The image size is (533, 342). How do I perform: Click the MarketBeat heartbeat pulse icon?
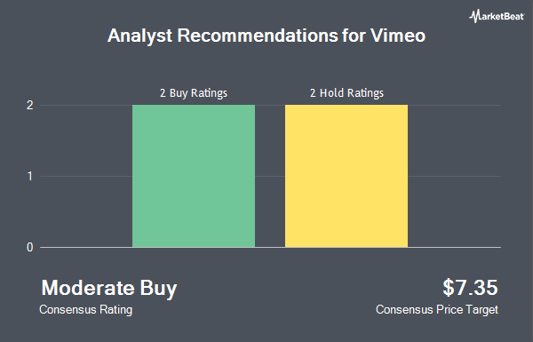[474, 16]
